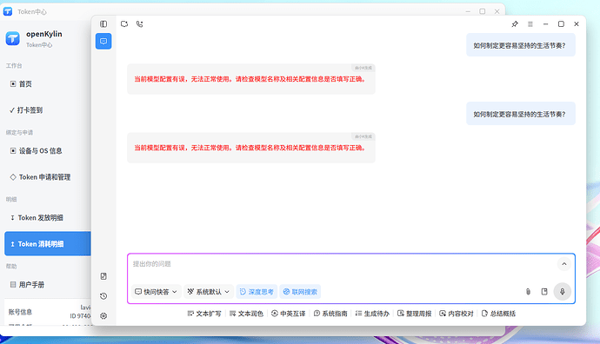
Task: Open 打卡签到 in the Token中心 sidebar
Action: click(48, 110)
